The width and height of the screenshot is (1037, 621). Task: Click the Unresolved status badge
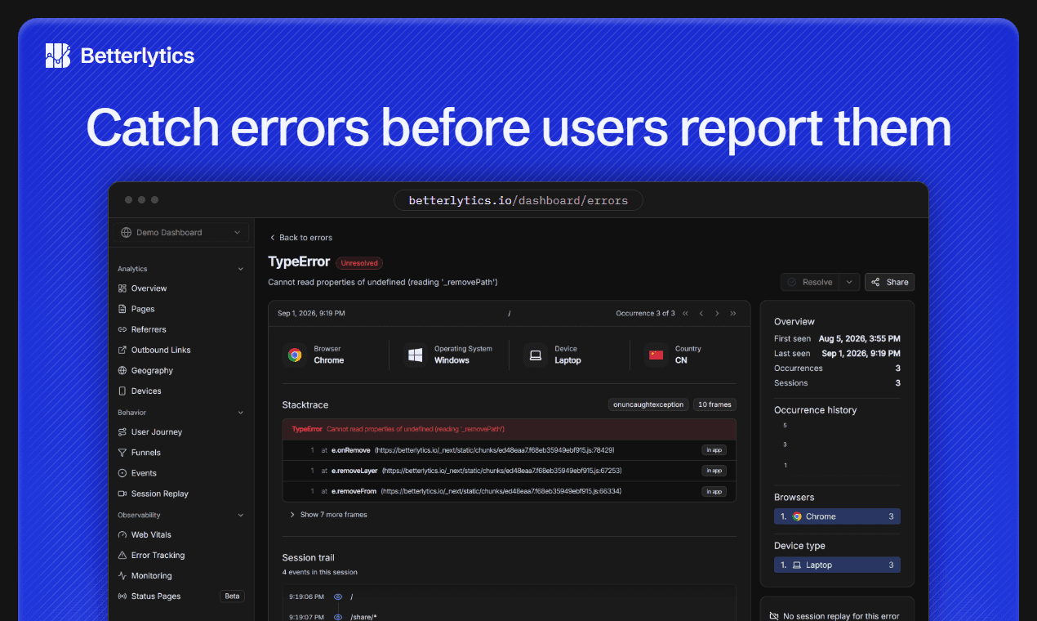[359, 263]
